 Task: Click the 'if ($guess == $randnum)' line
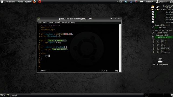click(x=54, y=47)
